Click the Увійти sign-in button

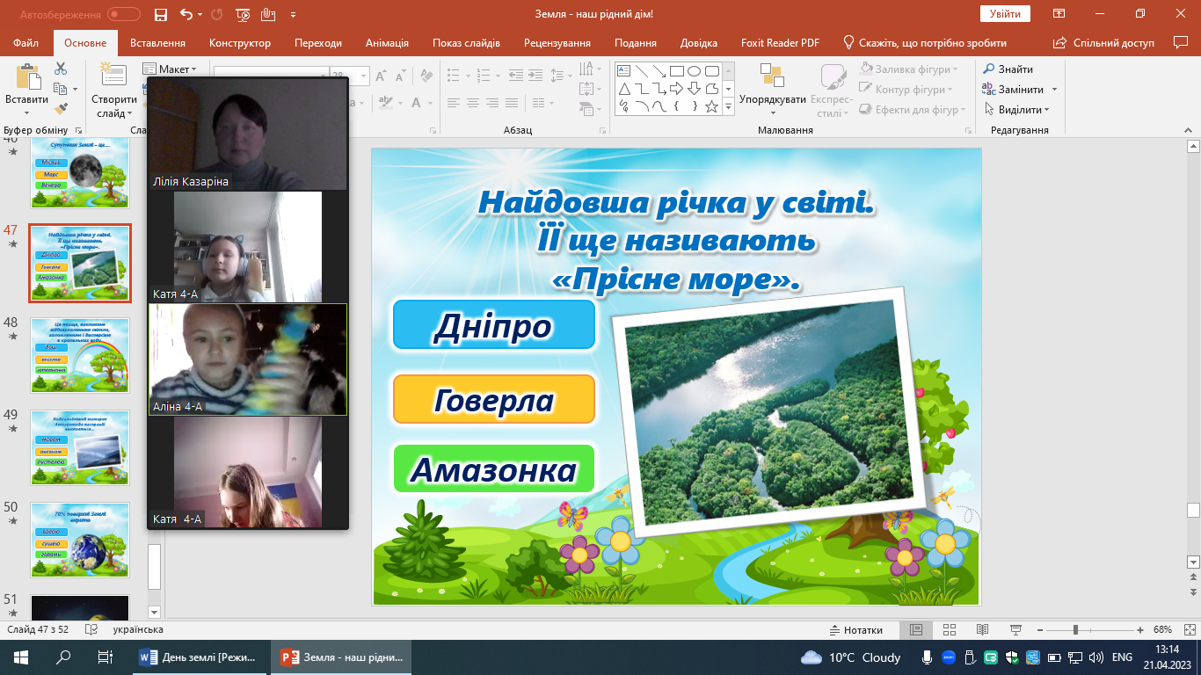click(1005, 14)
